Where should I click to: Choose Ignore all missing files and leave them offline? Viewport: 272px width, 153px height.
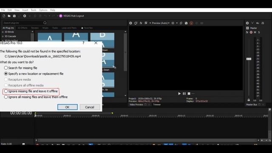pyautogui.click(x=36, y=97)
